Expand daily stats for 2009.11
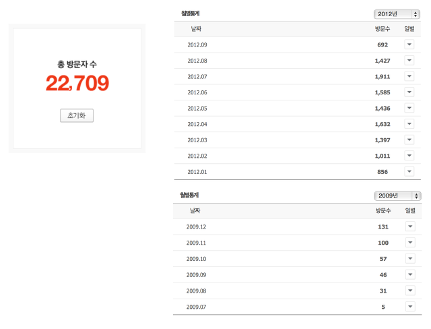This screenshot has width=431, height=329. tap(410, 243)
